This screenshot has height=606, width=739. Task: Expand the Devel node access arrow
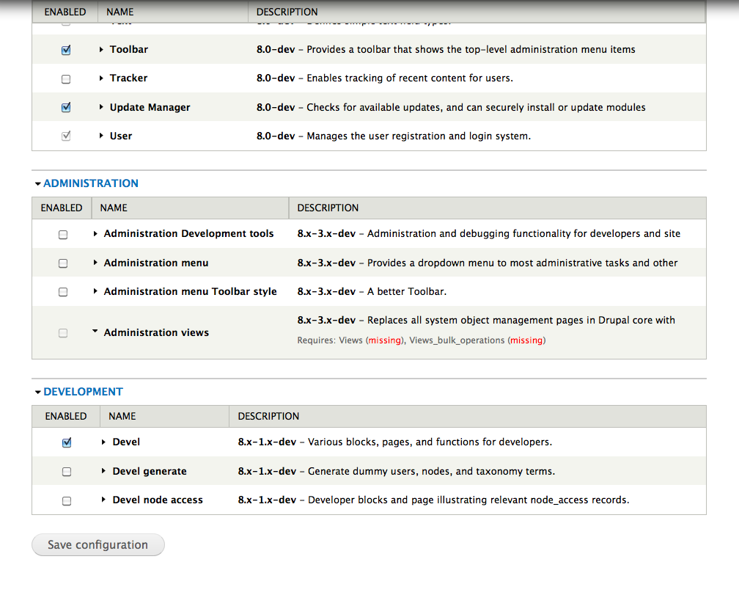pos(103,500)
